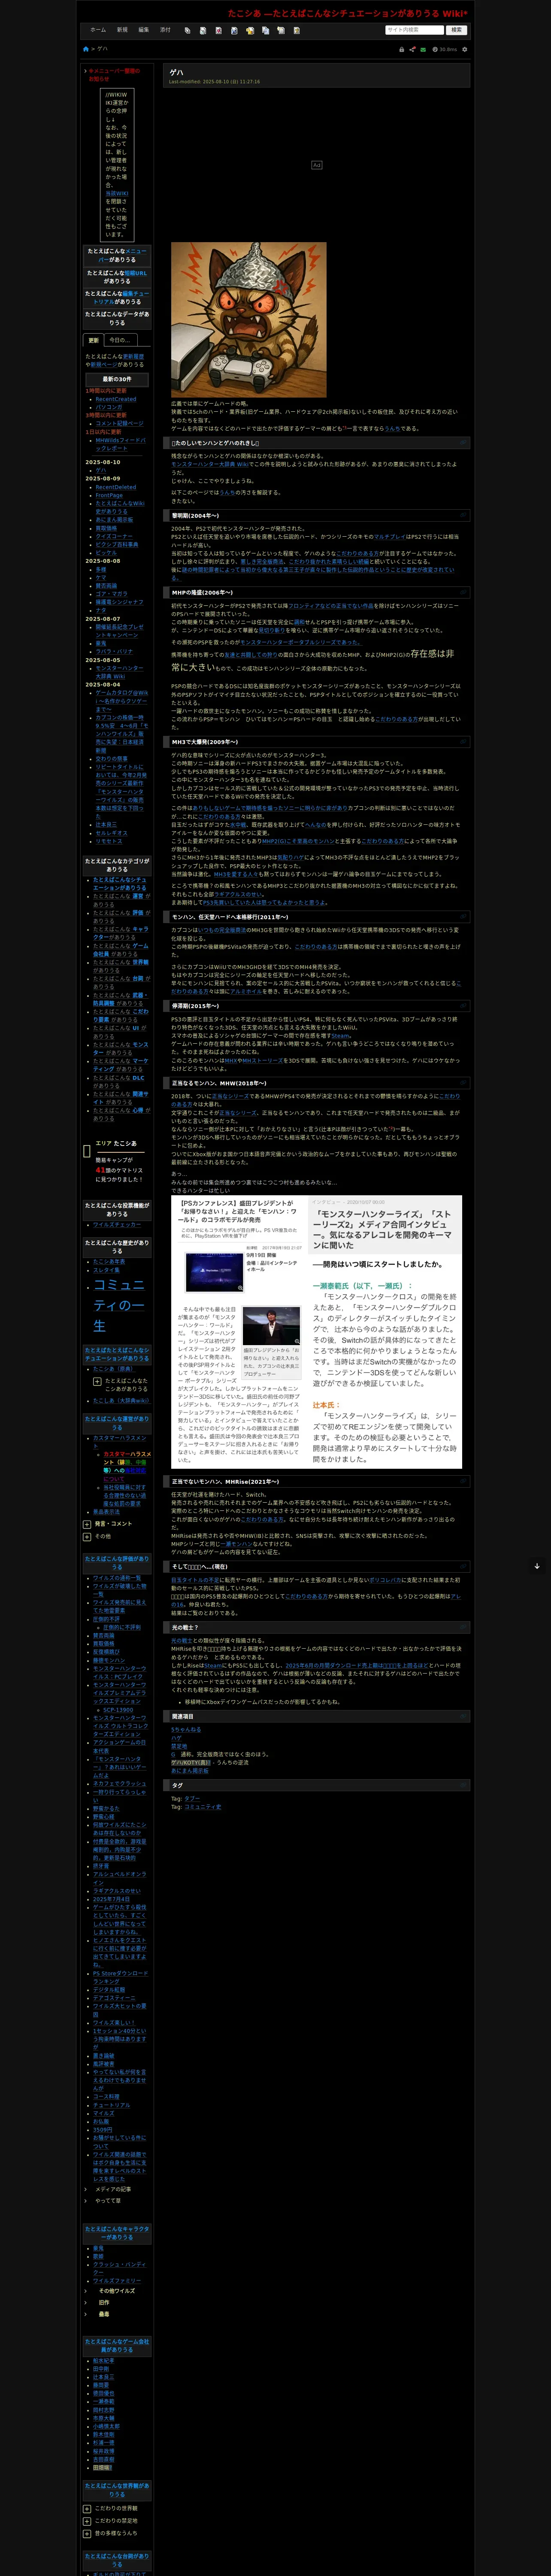Click the edit icon for the MH3で大騒動(2009年〜) section
This screenshot has height=2576, width=551.
coord(463,742)
